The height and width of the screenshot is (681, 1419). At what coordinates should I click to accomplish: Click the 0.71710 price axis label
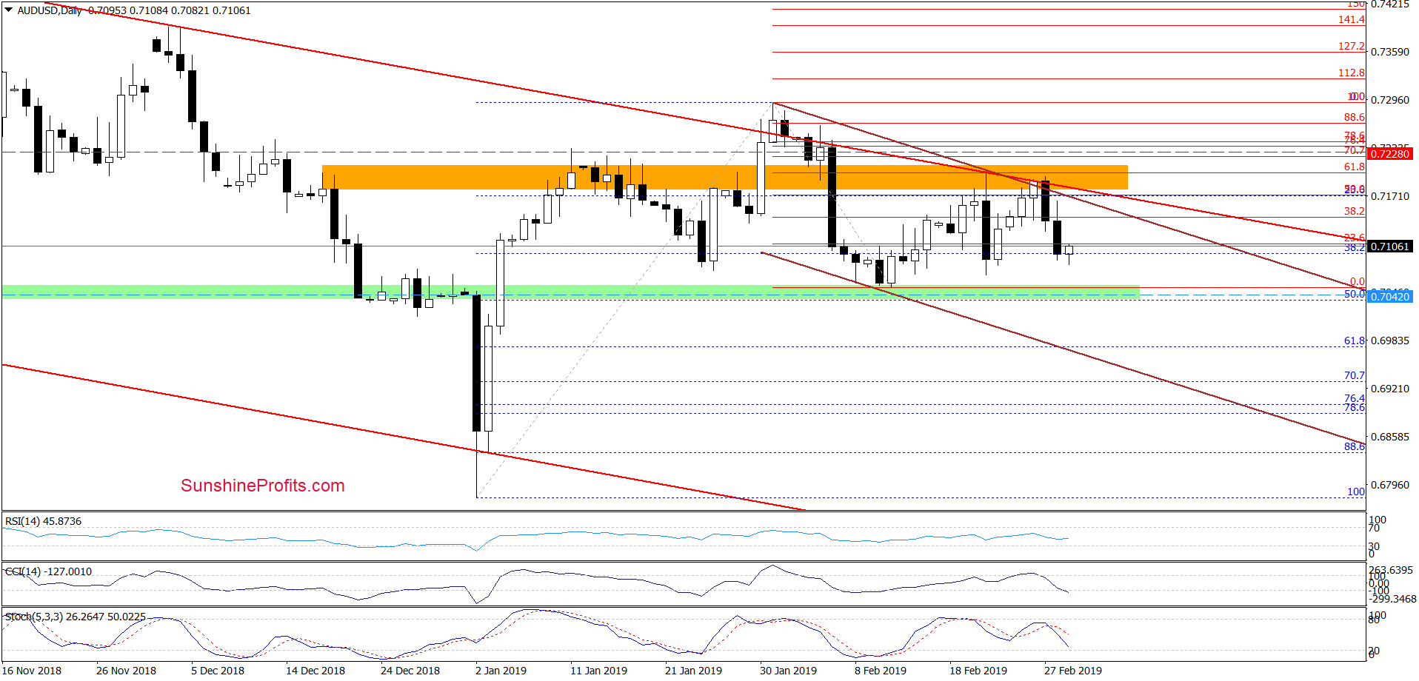pos(1390,196)
